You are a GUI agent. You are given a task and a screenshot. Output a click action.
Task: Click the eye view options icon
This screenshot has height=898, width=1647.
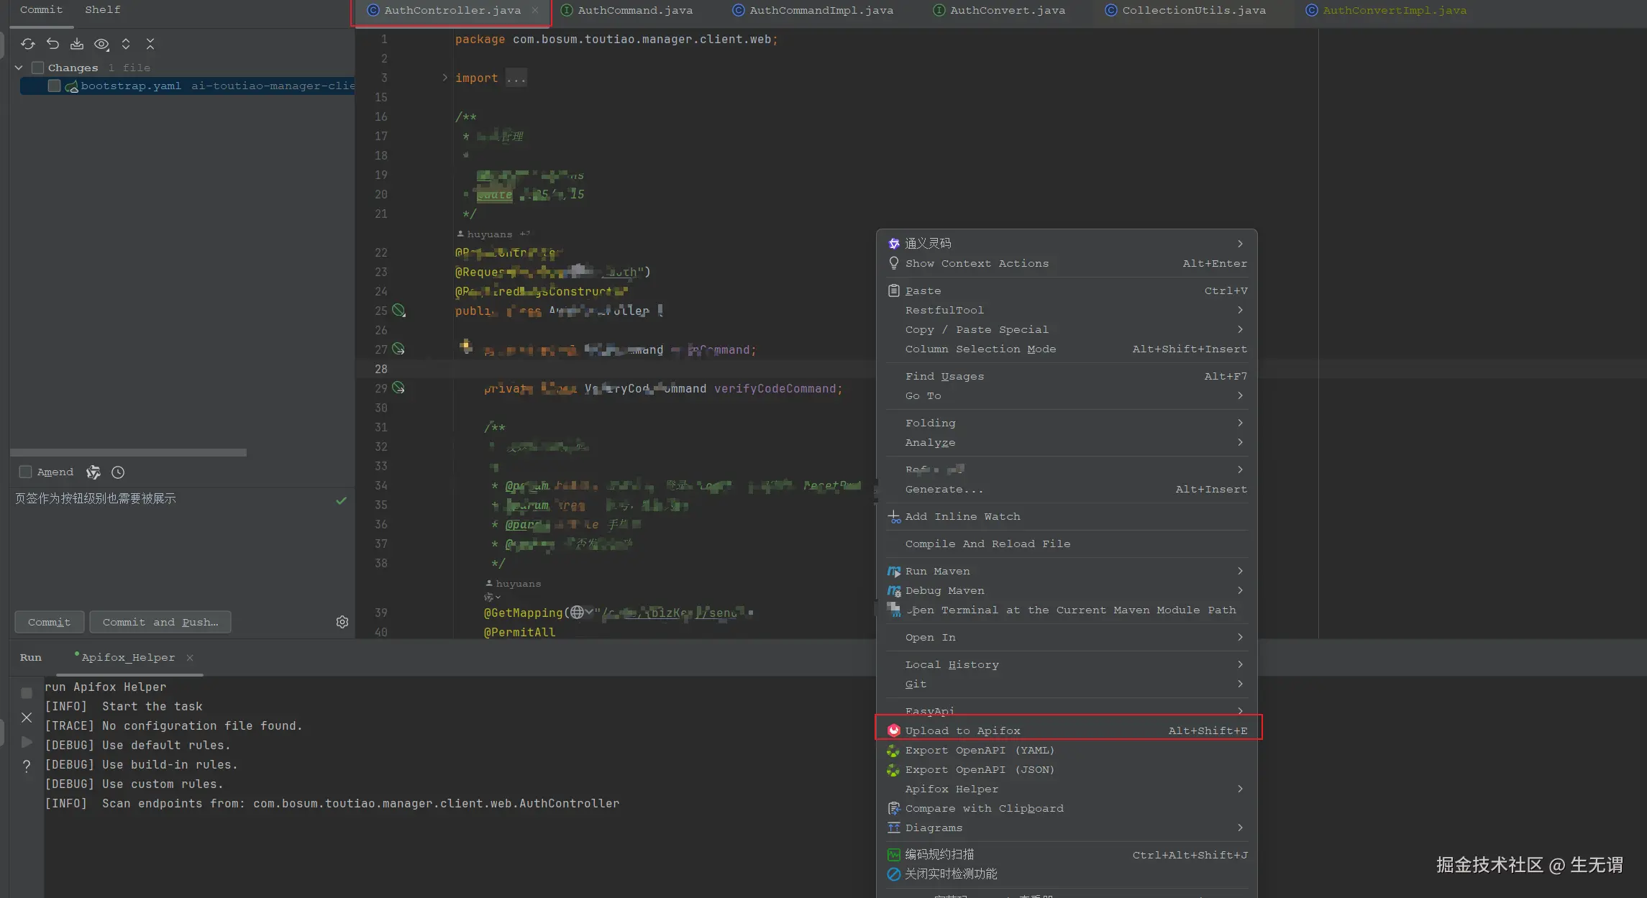click(101, 44)
